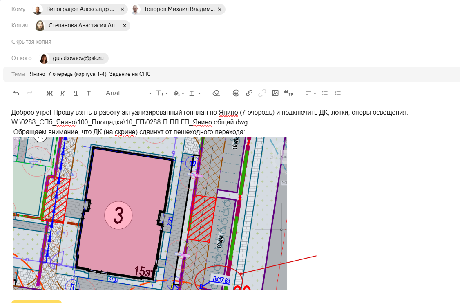This screenshot has width=460, height=303.
Task: Click the dwg file path line
Action: pyautogui.click(x=130, y=122)
